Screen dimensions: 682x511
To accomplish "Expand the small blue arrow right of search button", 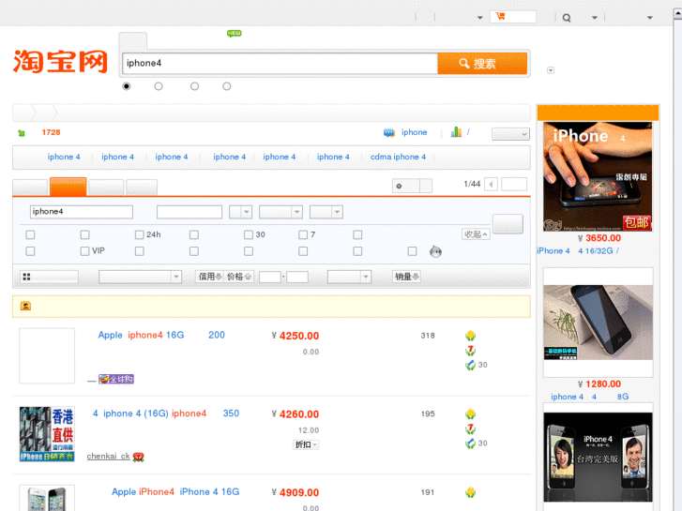I will pyautogui.click(x=551, y=70).
